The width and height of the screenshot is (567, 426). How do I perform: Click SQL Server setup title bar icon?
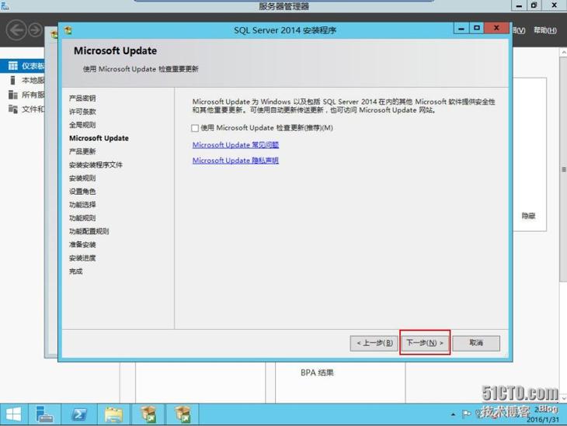(68, 31)
